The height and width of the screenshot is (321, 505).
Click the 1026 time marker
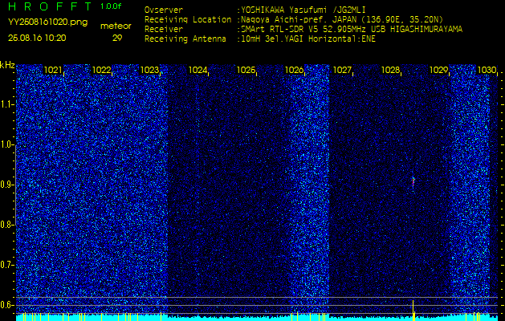294,70
